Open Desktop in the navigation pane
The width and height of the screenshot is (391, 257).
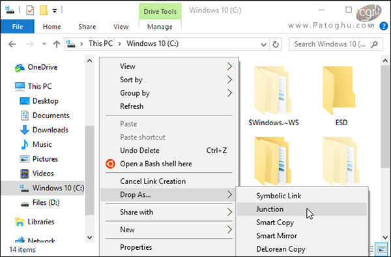[46, 101]
